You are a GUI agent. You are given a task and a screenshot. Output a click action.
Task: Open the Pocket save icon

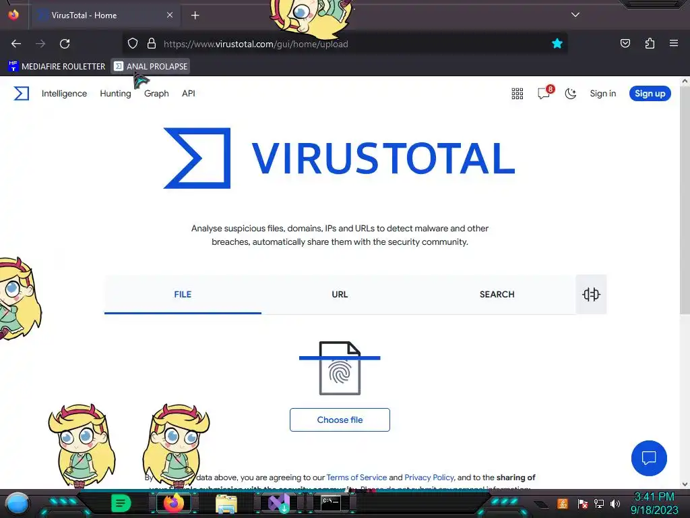625,43
